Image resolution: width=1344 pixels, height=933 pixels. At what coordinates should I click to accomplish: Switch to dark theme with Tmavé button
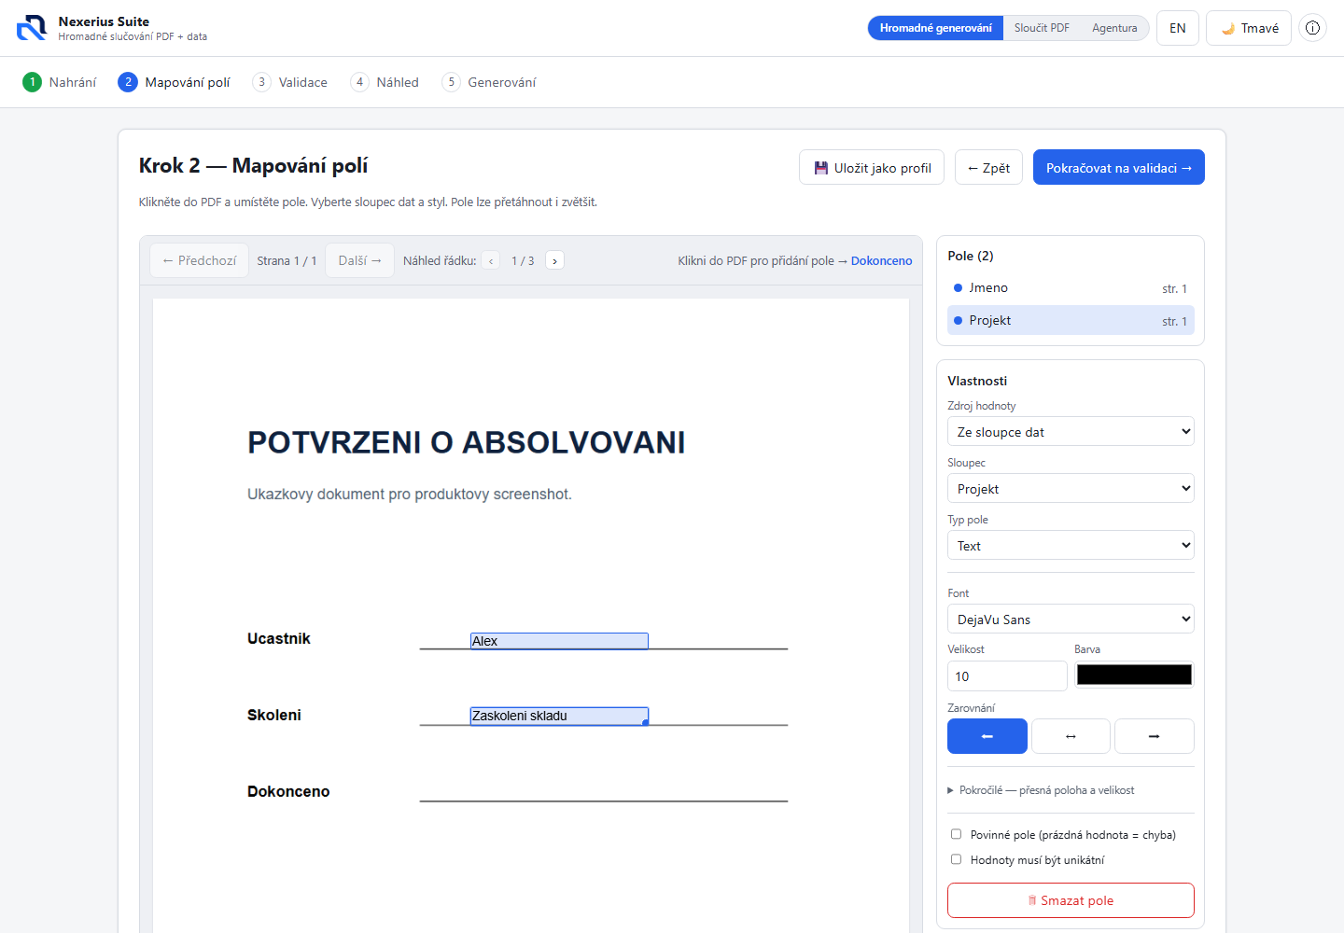[x=1249, y=28]
